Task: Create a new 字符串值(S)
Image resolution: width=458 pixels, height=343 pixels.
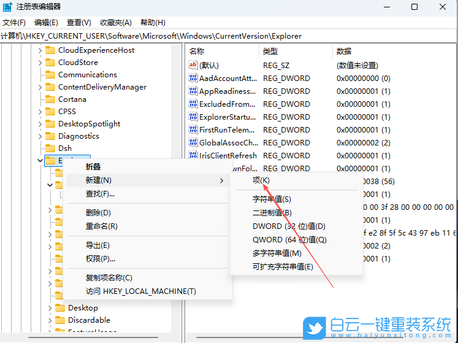Action: tap(297, 199)
